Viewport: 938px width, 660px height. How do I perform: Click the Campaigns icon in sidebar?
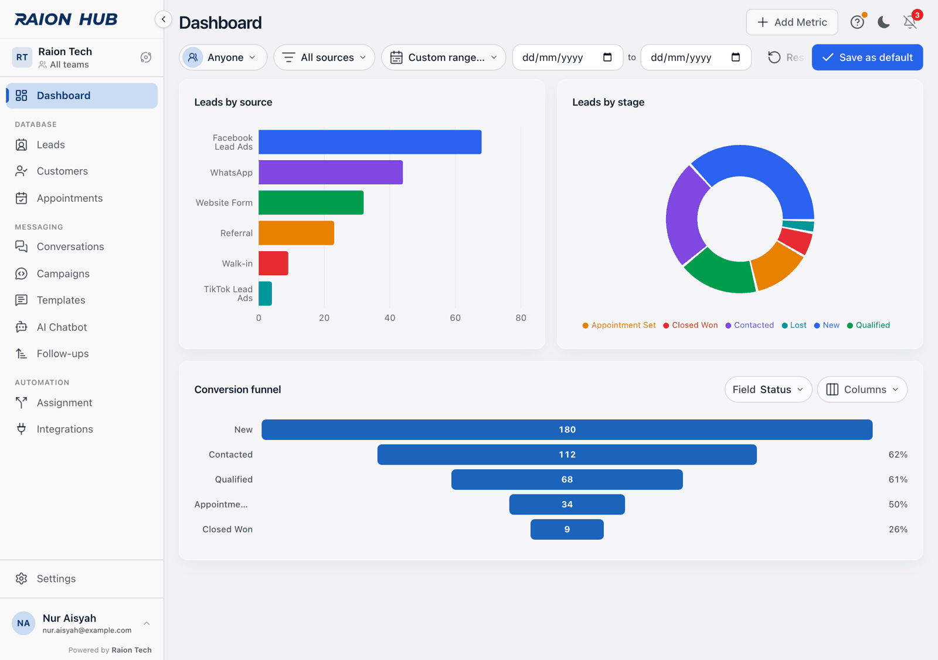22,274
